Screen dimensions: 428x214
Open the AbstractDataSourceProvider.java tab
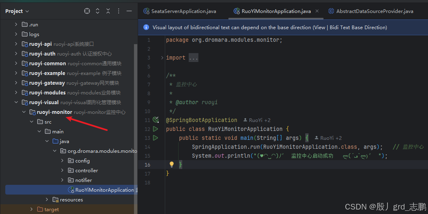click(371, 11)
